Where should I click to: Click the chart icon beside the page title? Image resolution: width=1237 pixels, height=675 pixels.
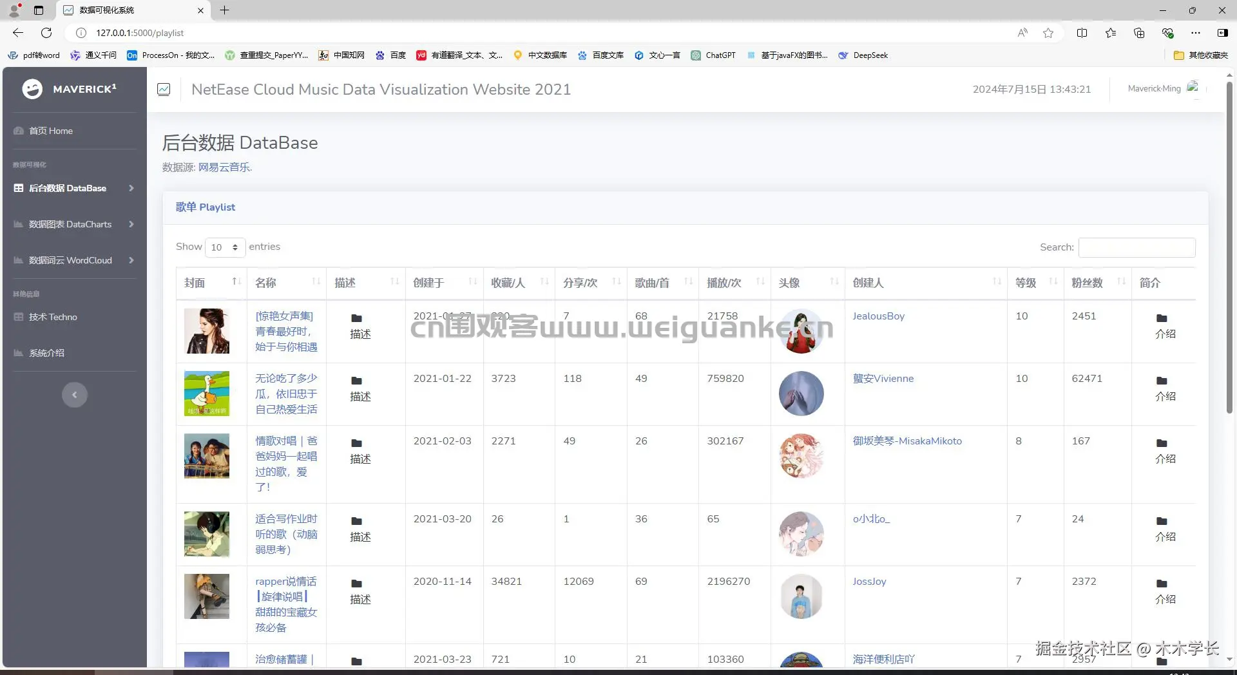(x=164, y=90)
